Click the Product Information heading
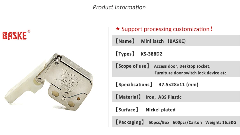240x135 pixels. coord(119,7)
